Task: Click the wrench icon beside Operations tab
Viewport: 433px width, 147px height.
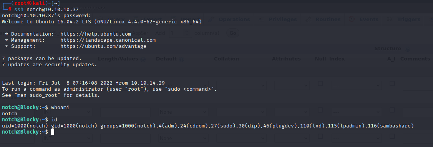Action: [x=211, y=19]
